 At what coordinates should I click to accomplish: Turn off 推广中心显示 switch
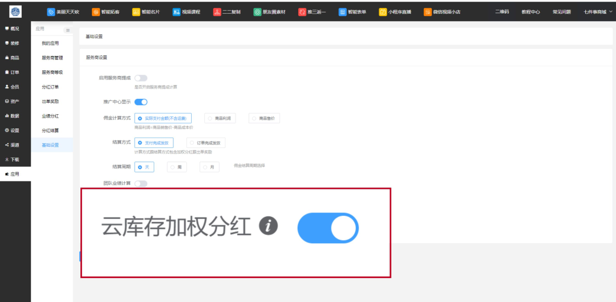click(141, 102)
